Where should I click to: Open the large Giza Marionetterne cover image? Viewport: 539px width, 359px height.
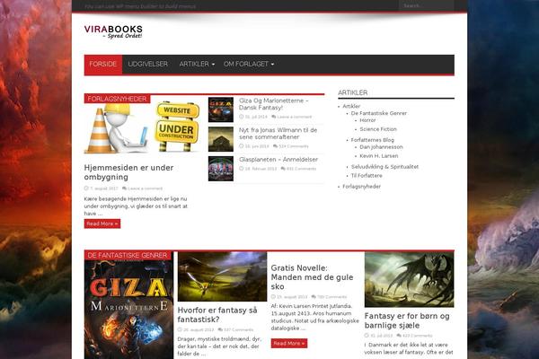(128, 309)
